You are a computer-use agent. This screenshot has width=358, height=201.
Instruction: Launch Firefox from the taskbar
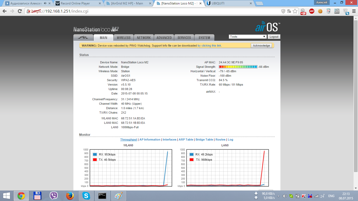[x=70, y=196]
